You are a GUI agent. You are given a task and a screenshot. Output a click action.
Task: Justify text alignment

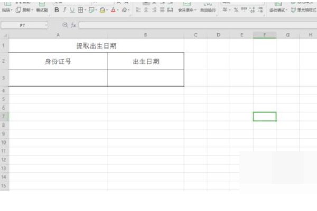point(162,10)
